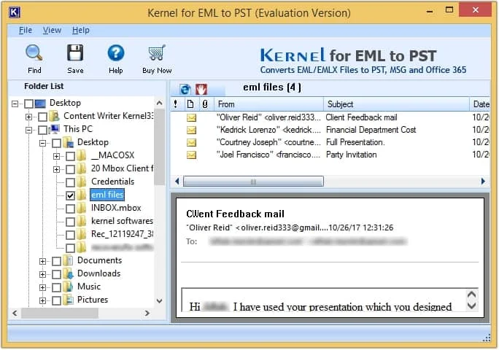
Task: Collapse the This PC node
Action: 28,130
